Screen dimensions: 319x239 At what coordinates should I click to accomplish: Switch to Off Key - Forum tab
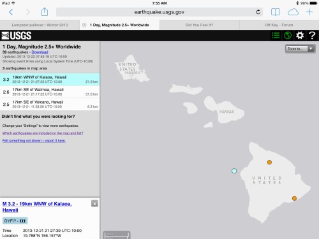(x=279, y=25)
